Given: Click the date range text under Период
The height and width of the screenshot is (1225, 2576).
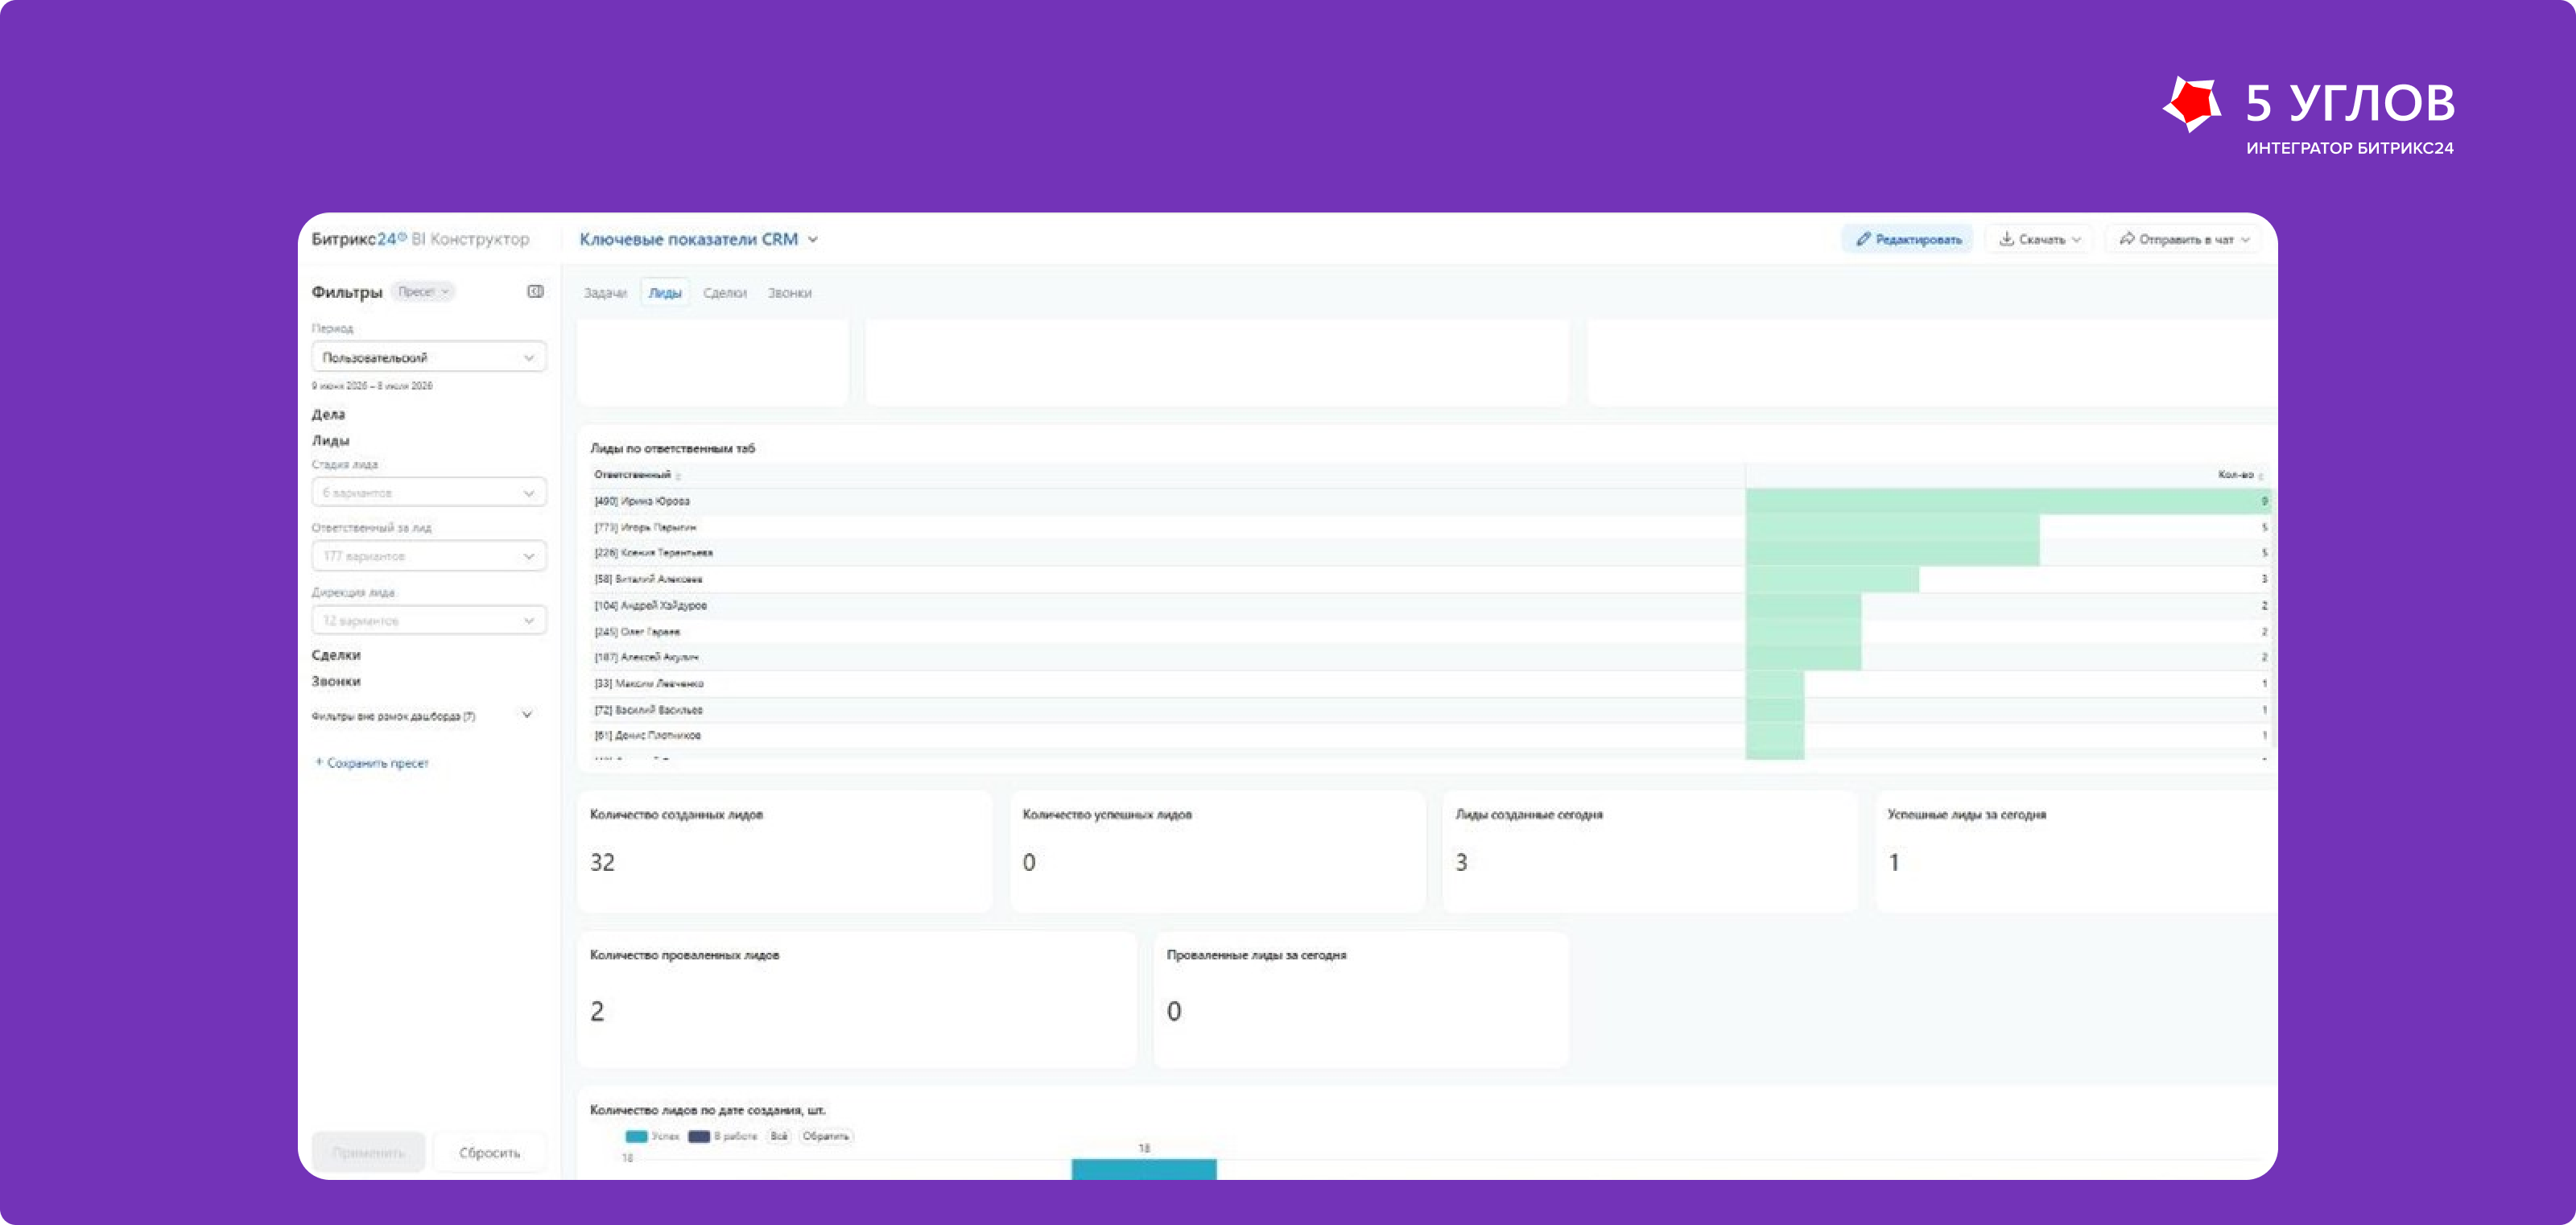Looking at the screenshot, I should pos(372,386).
